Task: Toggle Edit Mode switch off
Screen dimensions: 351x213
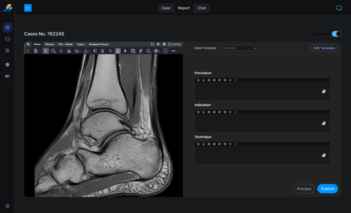Action: point(337,34)
